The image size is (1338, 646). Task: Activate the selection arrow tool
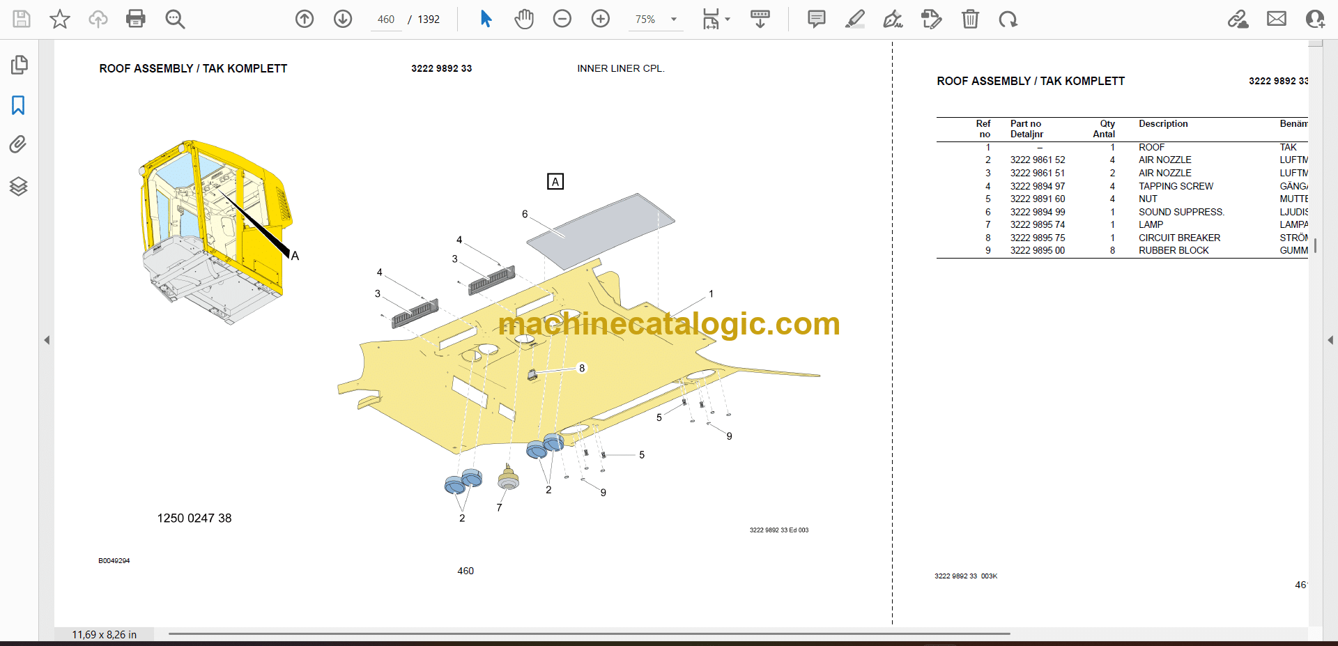point(486,19)
